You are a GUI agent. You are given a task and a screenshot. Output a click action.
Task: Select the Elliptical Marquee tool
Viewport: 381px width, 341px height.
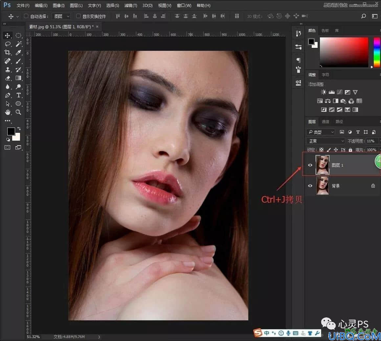point(18,35)
